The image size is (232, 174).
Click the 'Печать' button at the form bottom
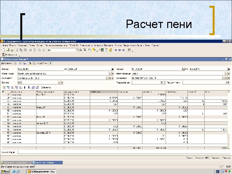(199, 158)
